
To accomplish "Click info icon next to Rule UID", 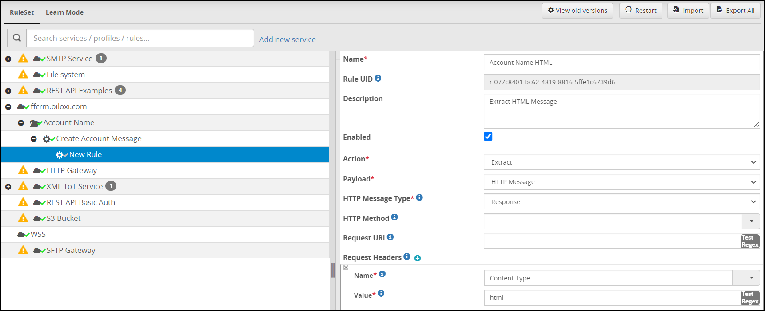I will point(378,78).
